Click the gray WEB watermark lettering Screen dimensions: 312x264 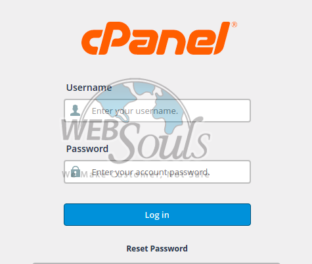pos(90,130)
